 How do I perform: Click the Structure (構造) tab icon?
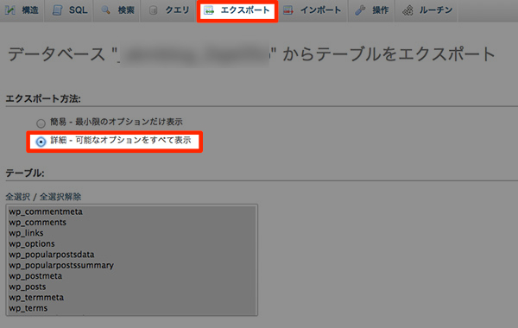(x=10, y=10)
